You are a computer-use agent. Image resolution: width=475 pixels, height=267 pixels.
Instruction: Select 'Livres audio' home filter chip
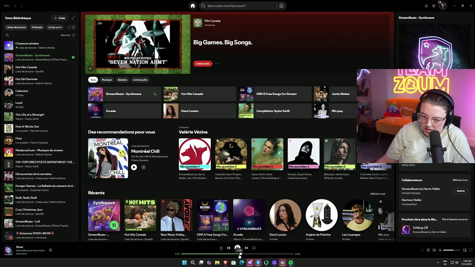click(140, 80)
